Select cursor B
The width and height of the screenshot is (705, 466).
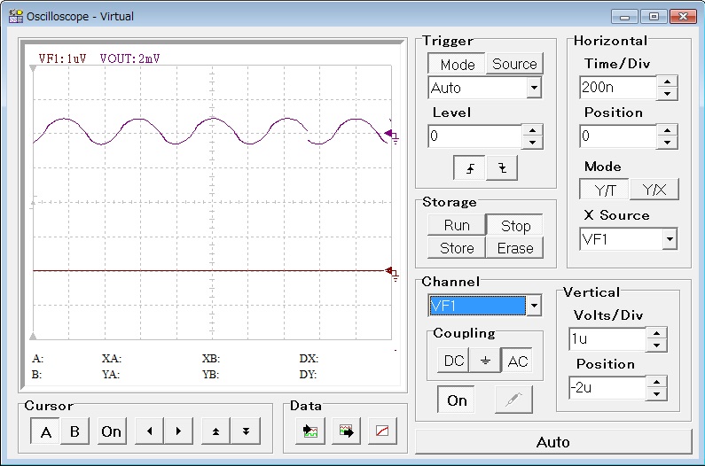[x=74, y=431]
